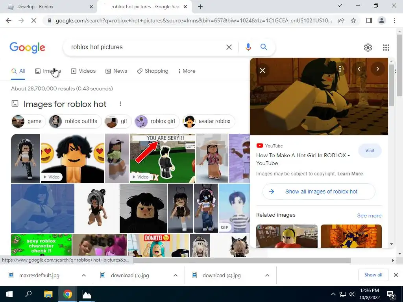This screenshot has width=403, height=302.
Task: Open the See more related images link
Action: click(369, 215)
